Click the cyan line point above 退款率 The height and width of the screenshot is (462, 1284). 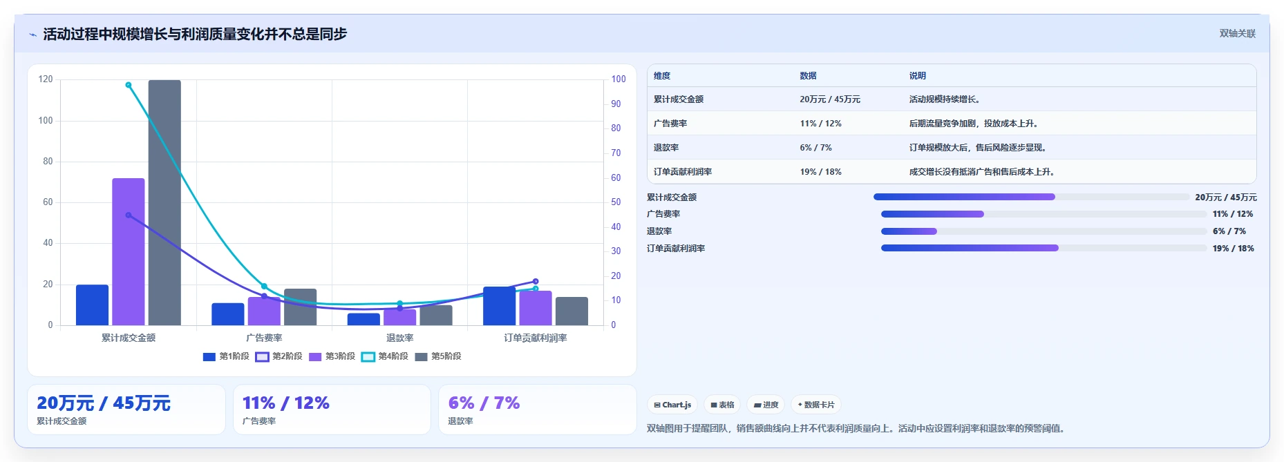point(399,303)
